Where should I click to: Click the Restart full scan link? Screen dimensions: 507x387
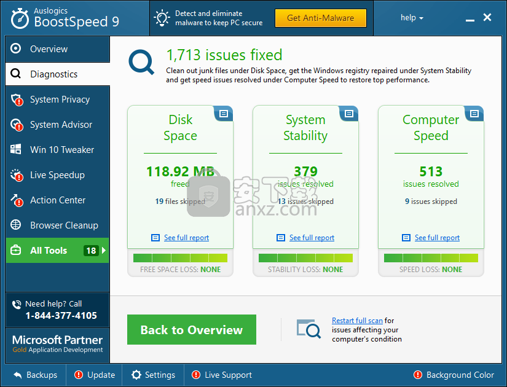[357, 321]
